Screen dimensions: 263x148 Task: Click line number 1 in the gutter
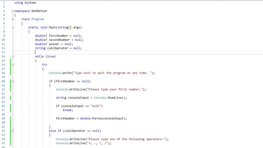coord(4,3)
